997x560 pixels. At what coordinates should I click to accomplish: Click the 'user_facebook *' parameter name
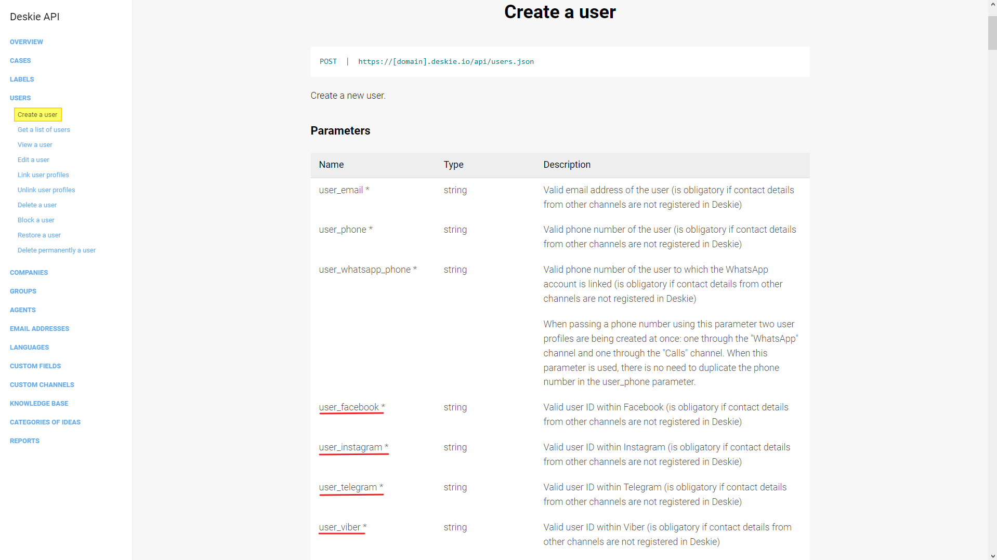point(352,407)
